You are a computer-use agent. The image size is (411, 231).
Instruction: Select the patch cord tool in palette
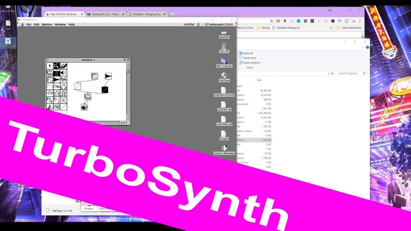57,66
